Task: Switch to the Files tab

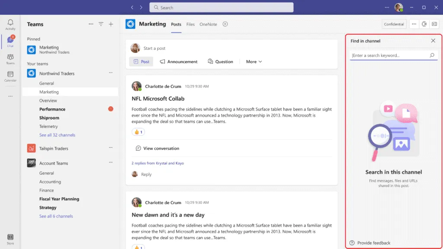Action: 190,25
